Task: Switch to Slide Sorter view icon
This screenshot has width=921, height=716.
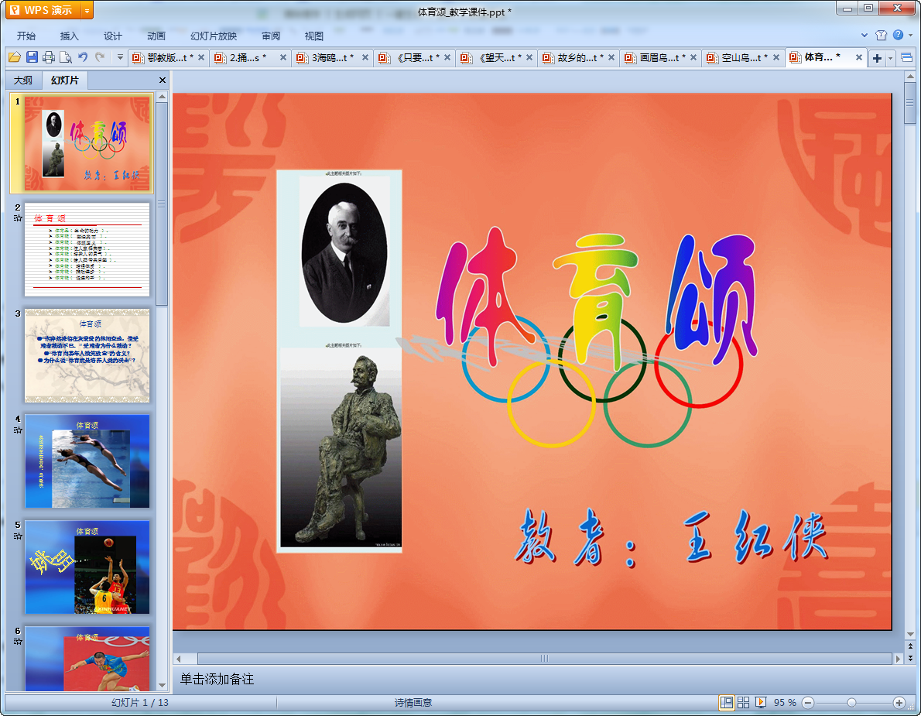Action: point(743,703)
